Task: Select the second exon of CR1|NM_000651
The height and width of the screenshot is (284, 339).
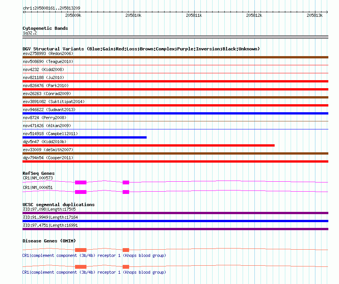Action: 126,192
